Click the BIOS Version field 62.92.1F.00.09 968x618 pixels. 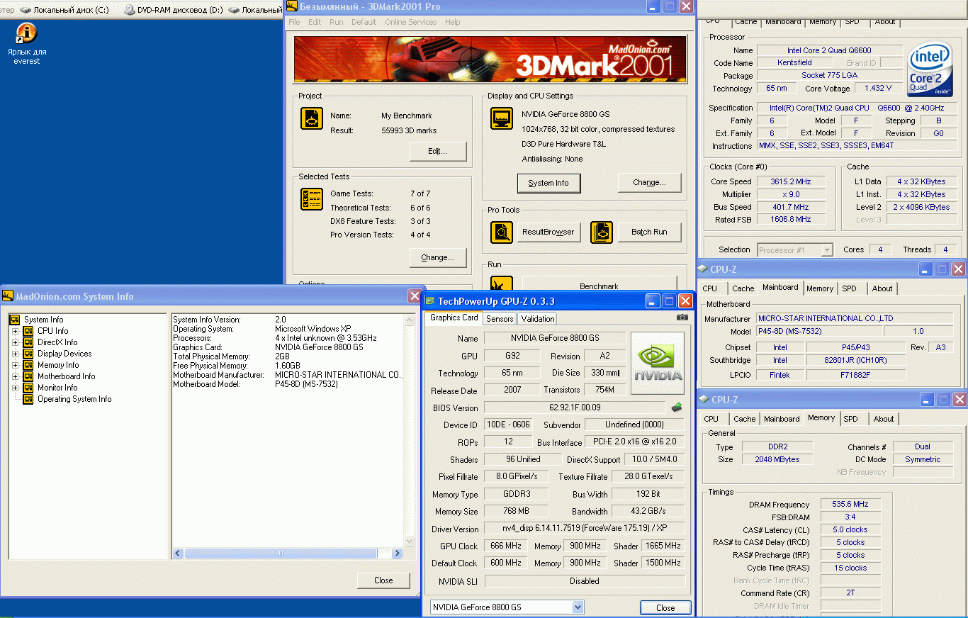(575, 408)
